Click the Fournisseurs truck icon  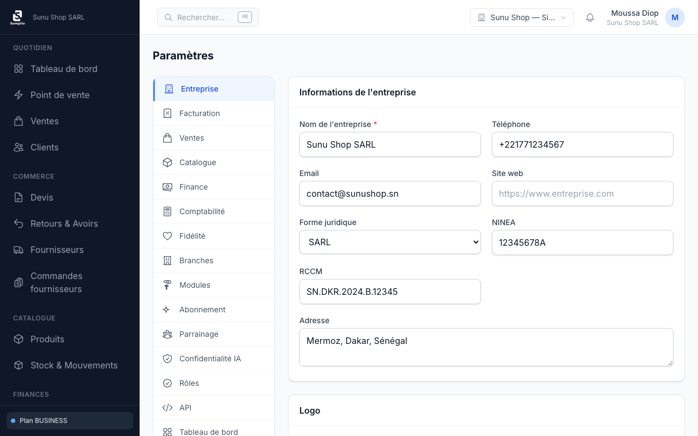click(x=17, y=250)
